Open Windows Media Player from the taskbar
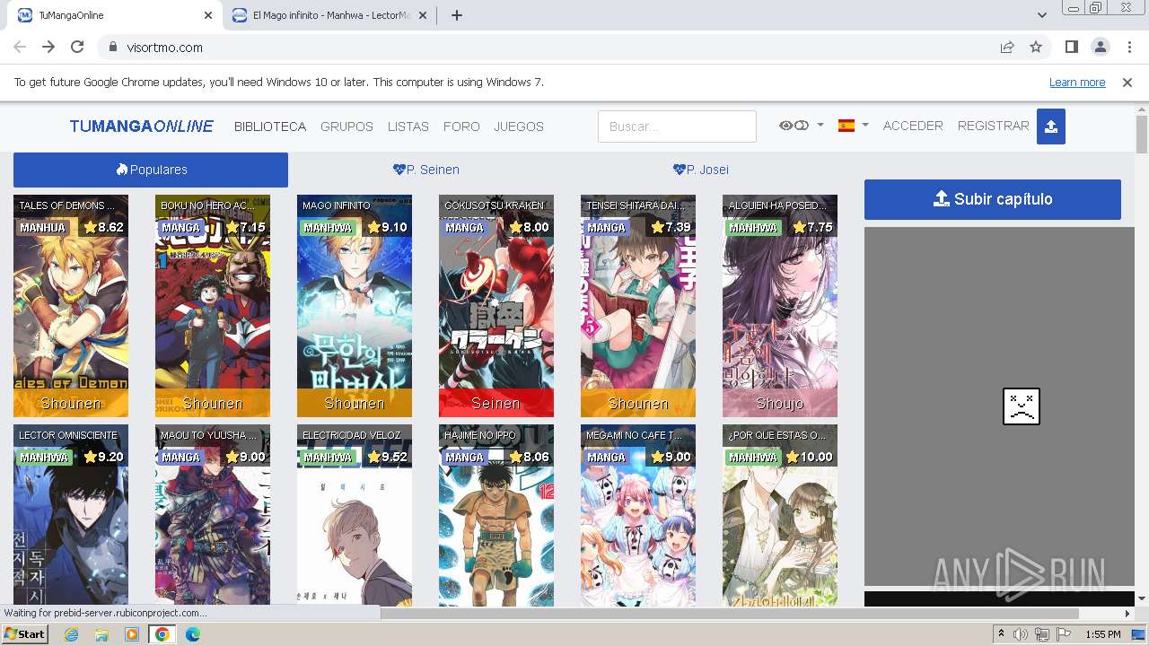1149x646 pixels. pyautogui.click(x=132, y=634)
